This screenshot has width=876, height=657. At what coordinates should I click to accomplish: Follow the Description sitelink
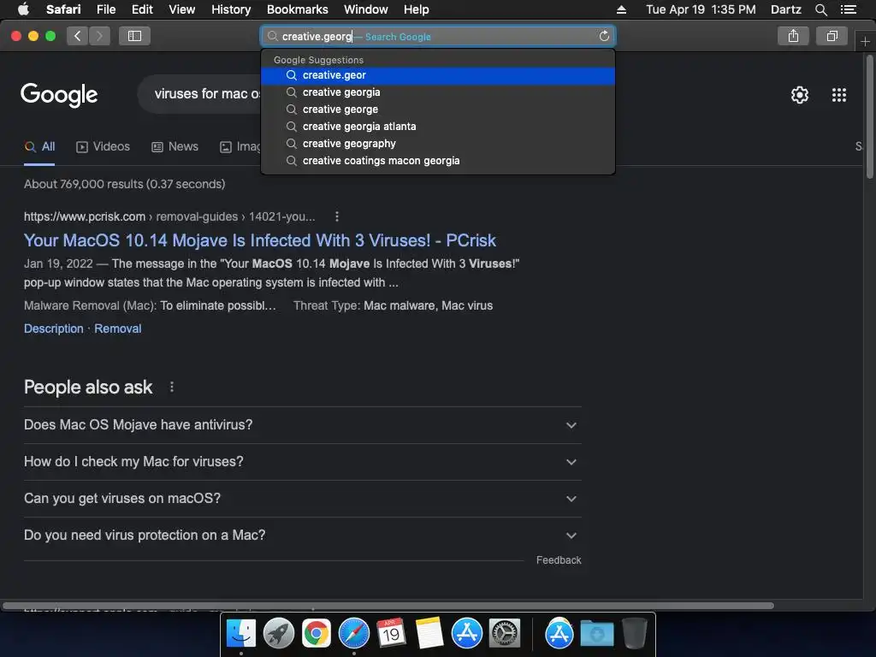point(54,328)
